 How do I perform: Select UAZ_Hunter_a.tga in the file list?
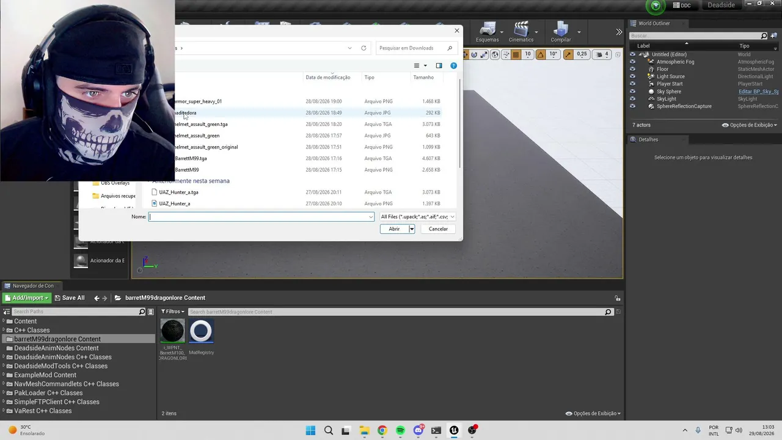click(178, 193)
